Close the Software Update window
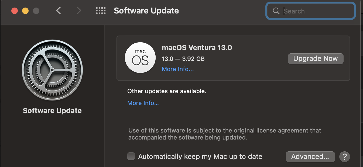Screen dimensions: 363x167 point(15,11)
